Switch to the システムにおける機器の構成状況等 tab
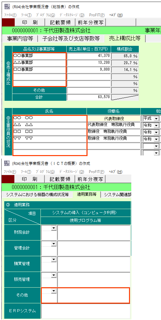The height and width of the screenshot is (320, 161). click(37, 195)
